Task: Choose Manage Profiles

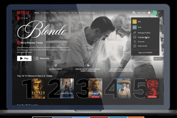Action: point(144,33)
